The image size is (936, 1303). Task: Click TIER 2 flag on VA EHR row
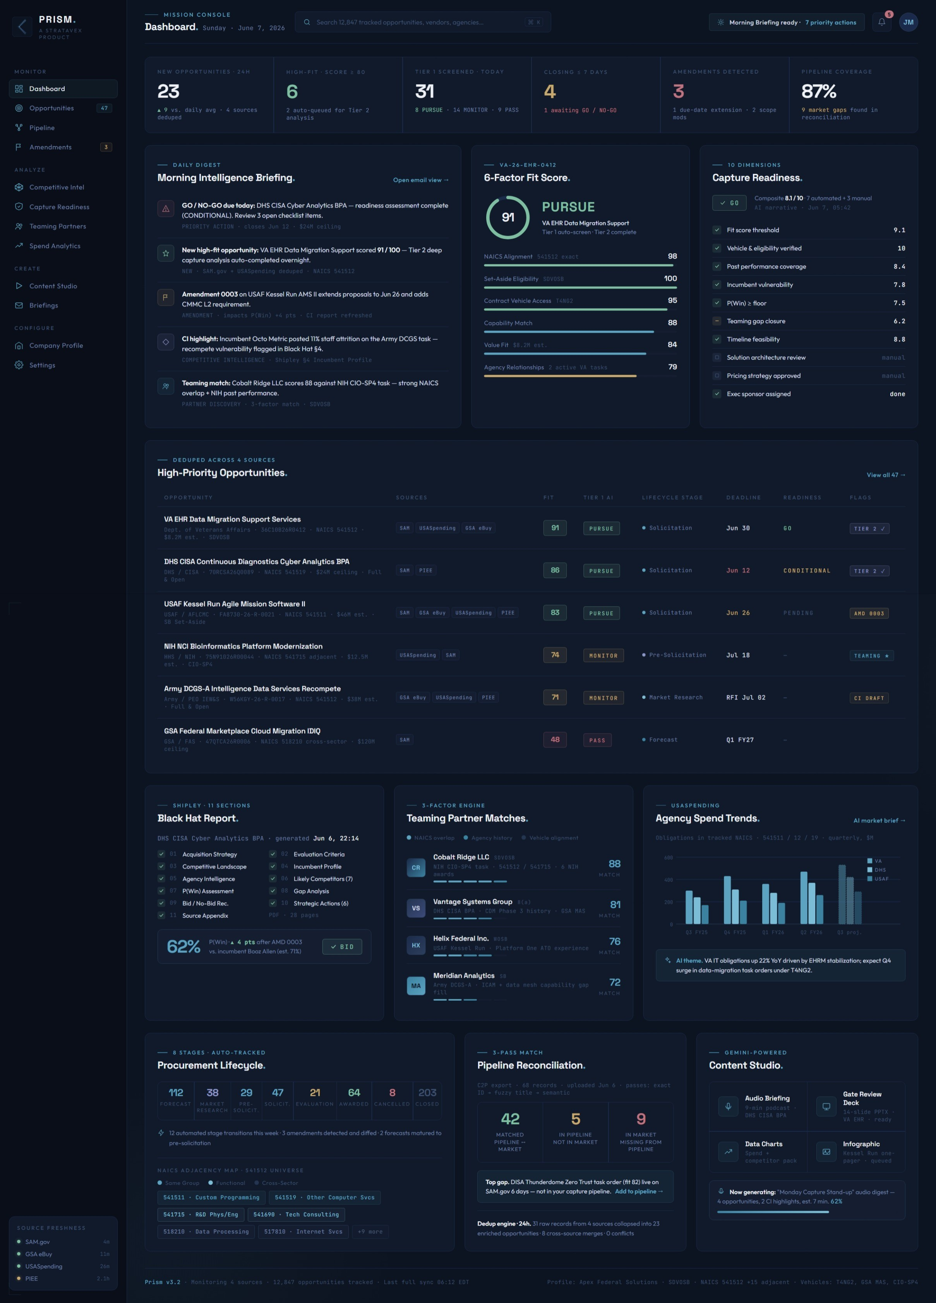point(869,528)
